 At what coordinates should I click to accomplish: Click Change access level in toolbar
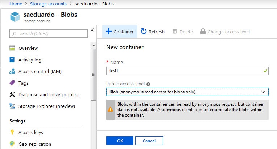point(225,32)
